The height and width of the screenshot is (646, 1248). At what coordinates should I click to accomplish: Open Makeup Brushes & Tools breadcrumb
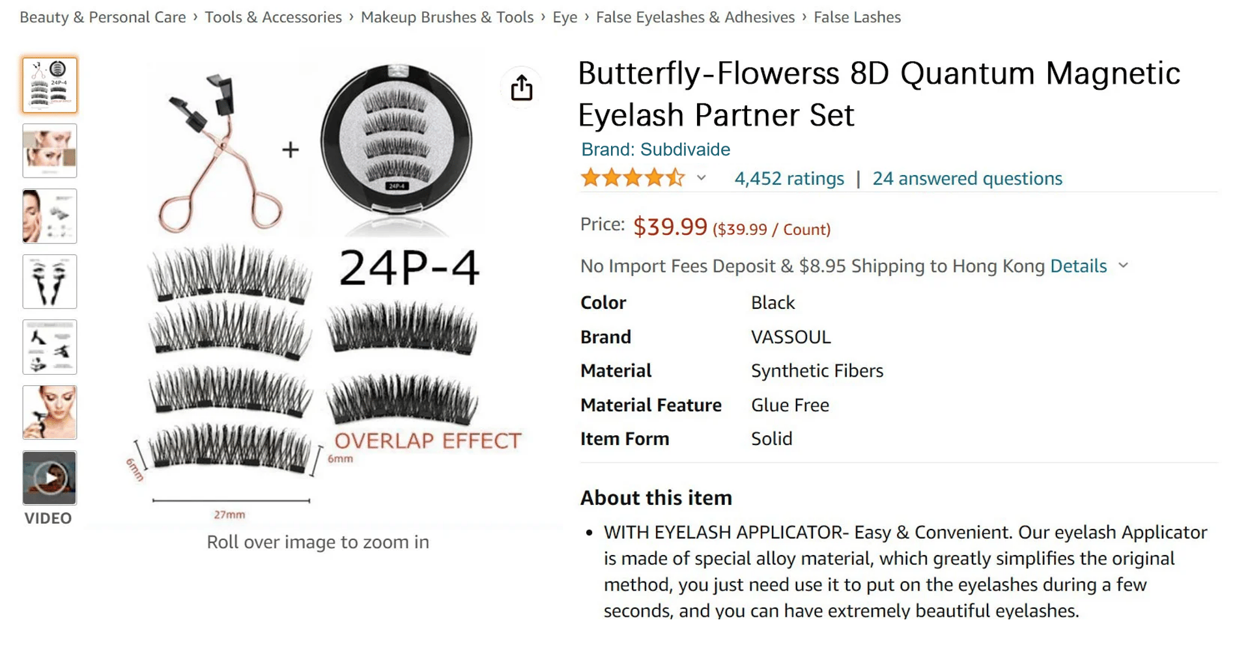[x=447, y=17]
